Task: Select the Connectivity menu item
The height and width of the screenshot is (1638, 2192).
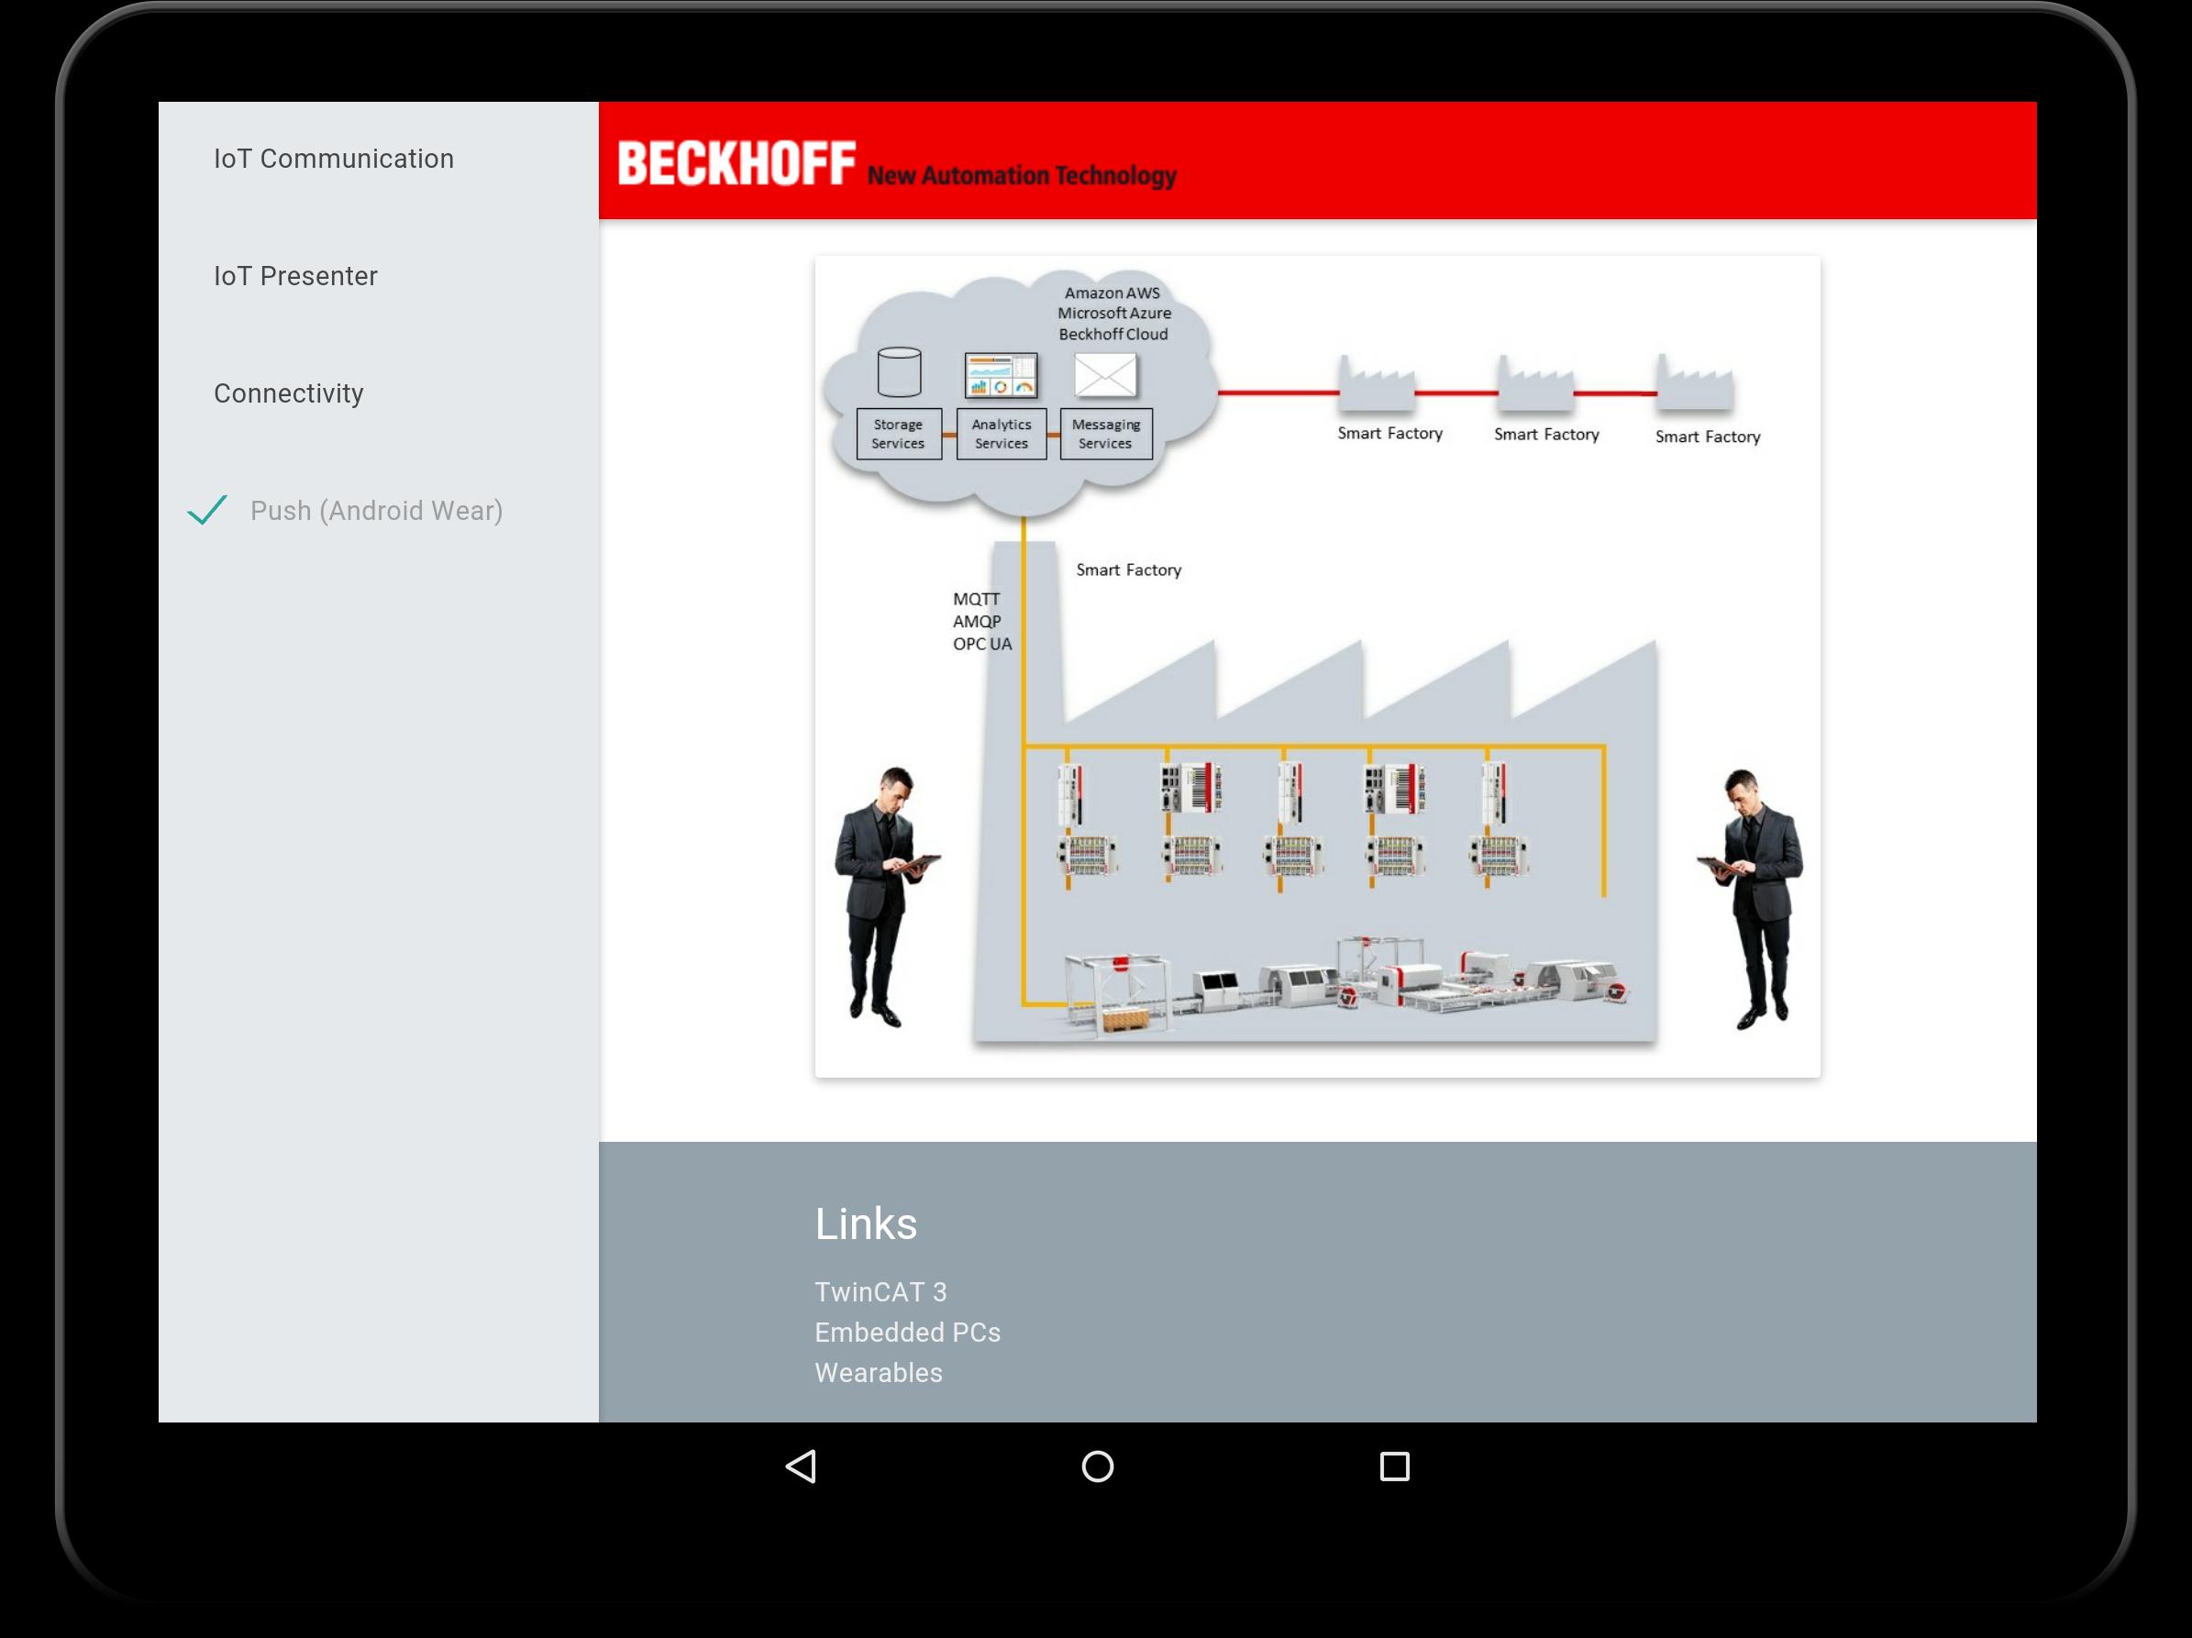Action: pos(288,393)
